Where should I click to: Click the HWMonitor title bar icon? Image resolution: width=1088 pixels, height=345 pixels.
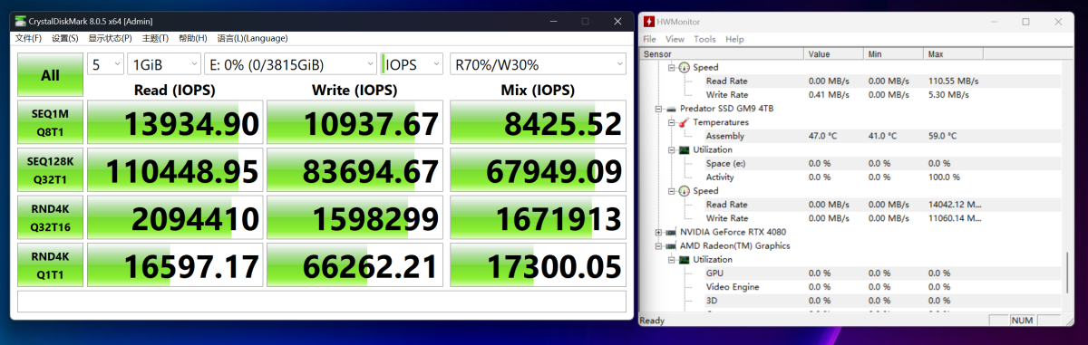coord(649,21)
